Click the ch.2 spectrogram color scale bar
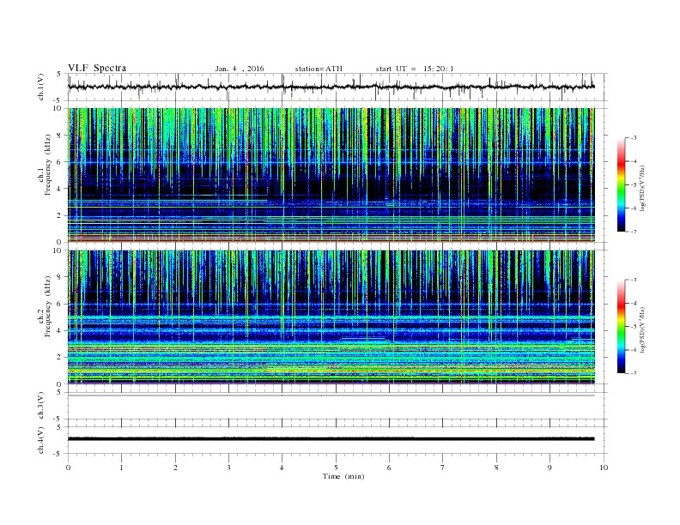This screenshot has width=680, height=525. [621, 327]
